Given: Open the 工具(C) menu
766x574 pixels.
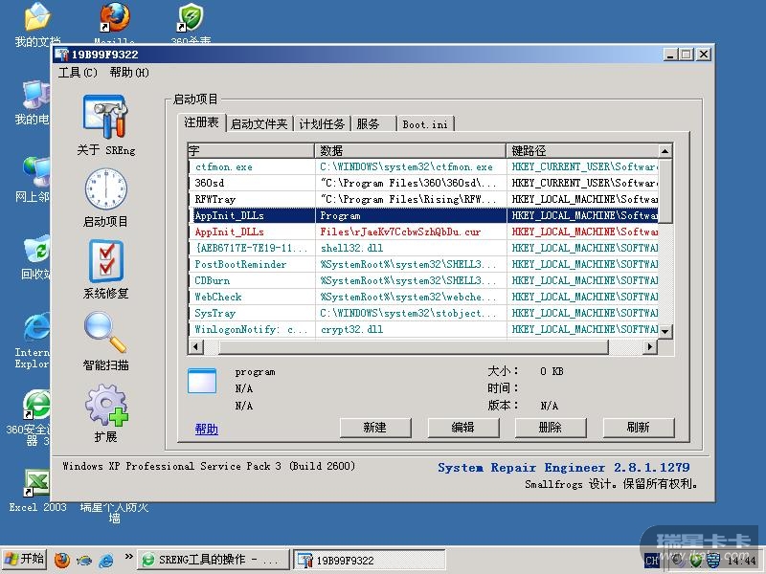Looking at the screenshot, I should tap(78, 73).
